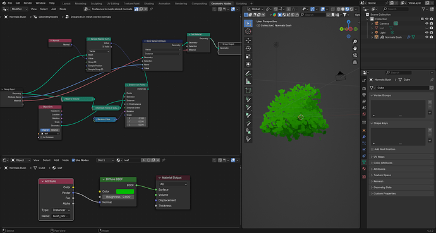The height and width of the screenshot is (233, 436).
Task: Open the Window menu
Action: click(x=40, y=3)
